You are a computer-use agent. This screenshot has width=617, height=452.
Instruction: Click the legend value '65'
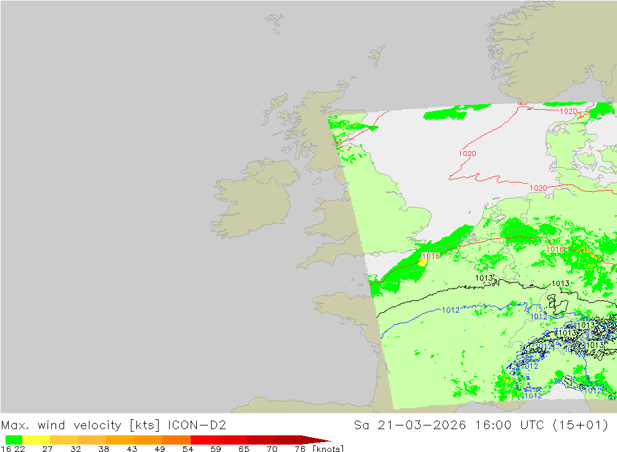tap(244, 449)
